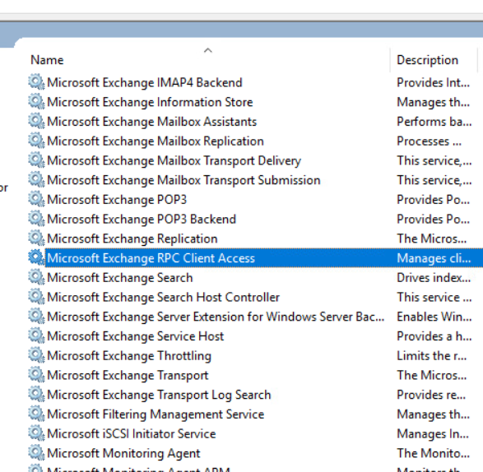Viewport: 483px width, 472px height.
Task: Click gear icon of Mailbox Transport Delivery service
Action: (x=36, y=160)
